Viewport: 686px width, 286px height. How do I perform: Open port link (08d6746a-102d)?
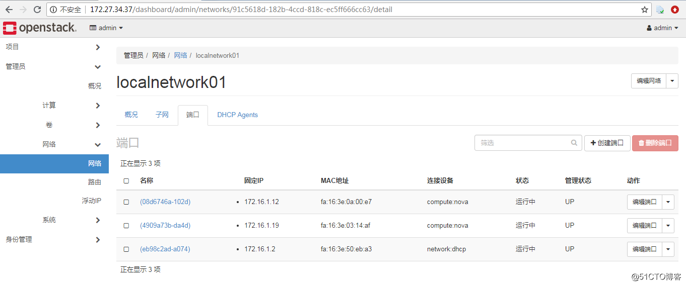pos(165,202)
